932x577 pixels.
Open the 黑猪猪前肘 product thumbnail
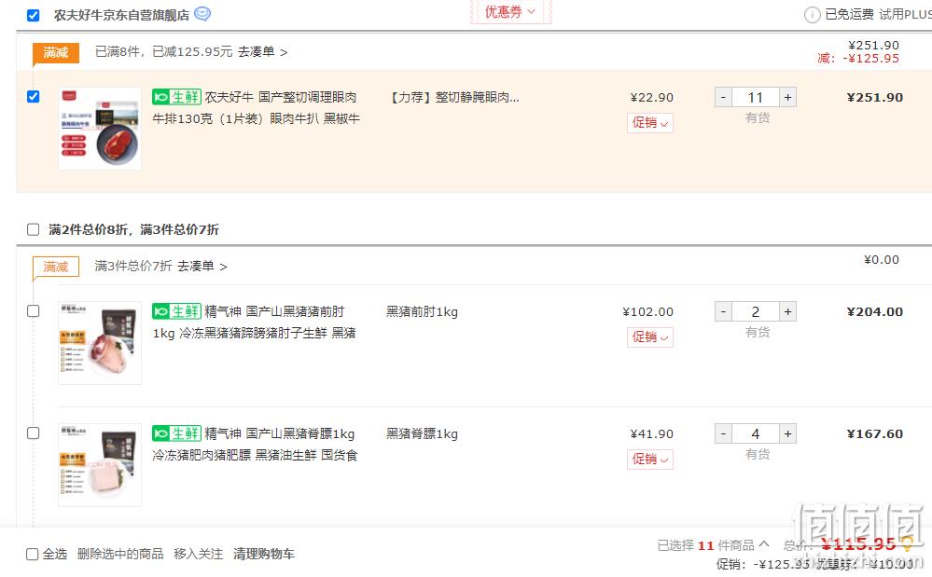(100, 343)
